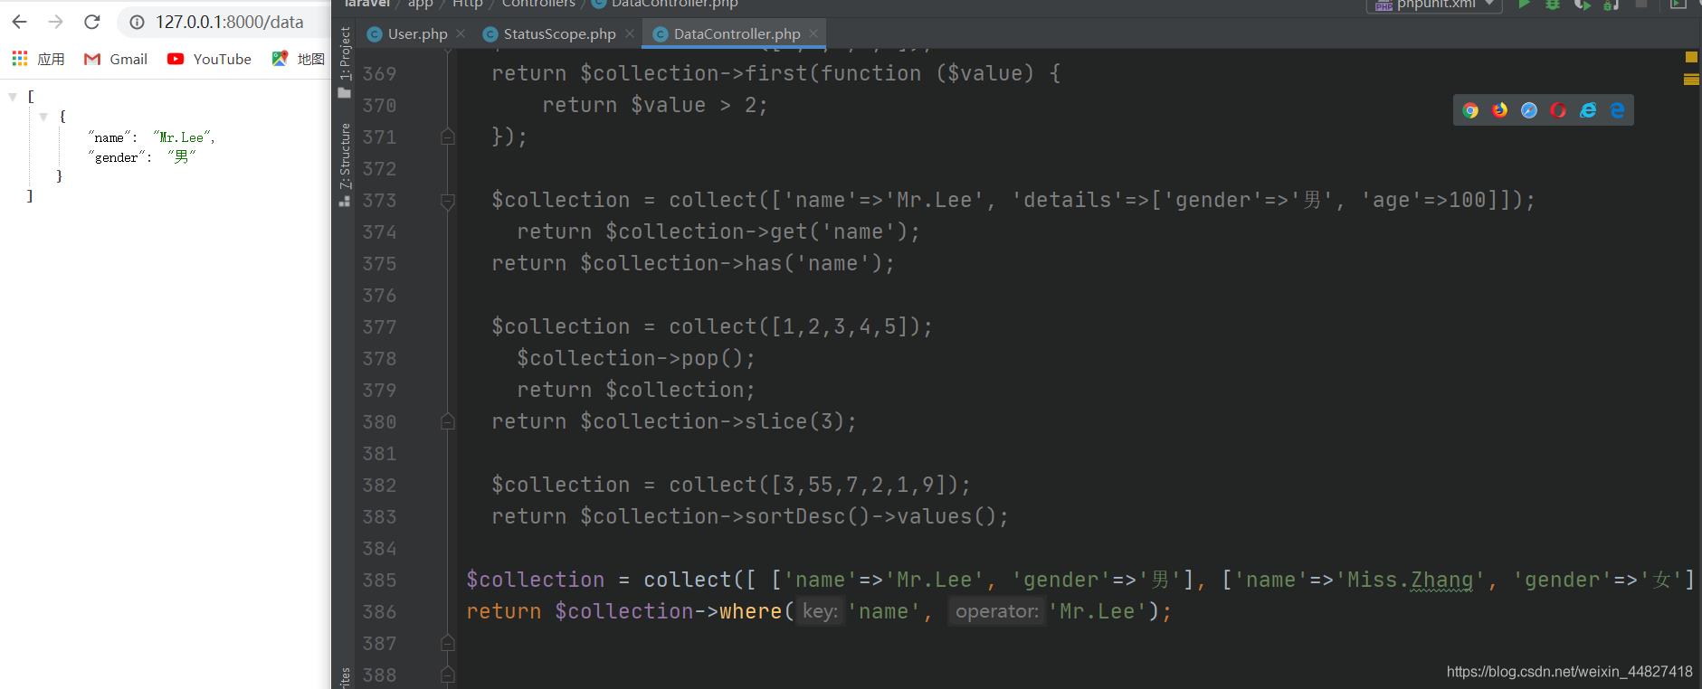The height and width of the screenshot is (689, 1702).
Task: Go forward in the browser
Action: [x=56, y=22]
